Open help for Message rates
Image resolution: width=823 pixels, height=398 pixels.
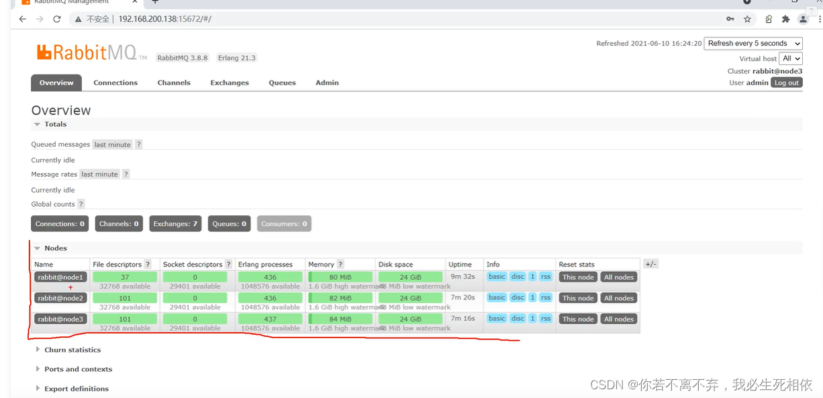tap(126, 174)
